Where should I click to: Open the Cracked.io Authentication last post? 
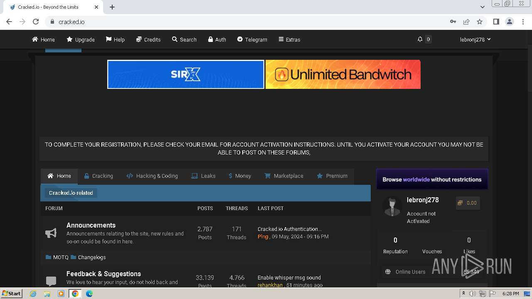click(289, 229)
